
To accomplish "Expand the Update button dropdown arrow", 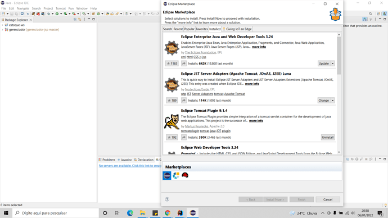I will pos(332,63).
